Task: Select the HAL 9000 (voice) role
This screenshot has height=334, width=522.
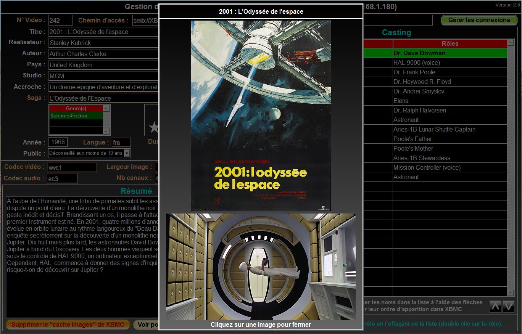Action: click(x=450, y=63)
